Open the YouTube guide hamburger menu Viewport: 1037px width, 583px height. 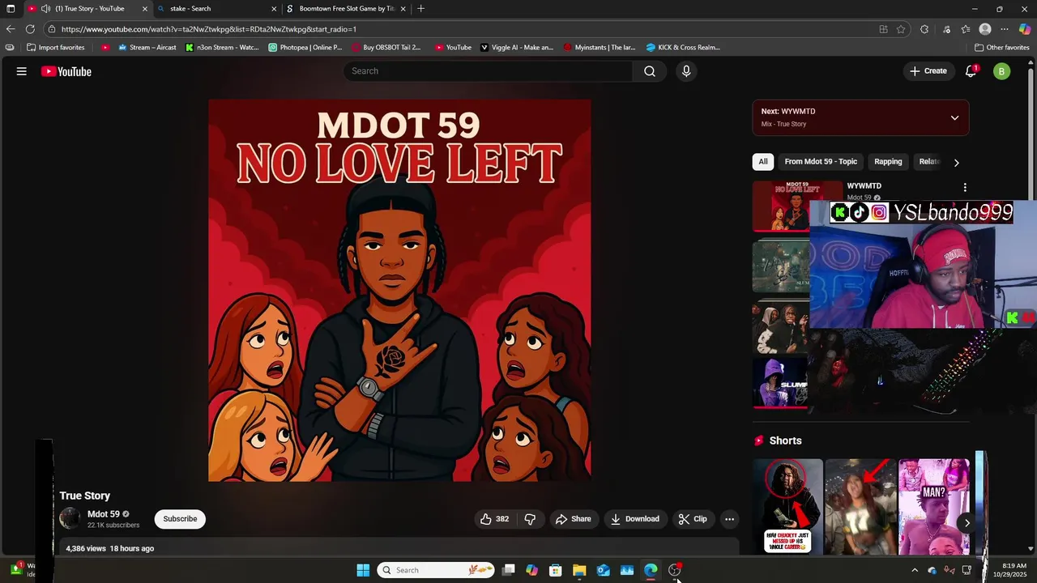(x=22, y=71)
